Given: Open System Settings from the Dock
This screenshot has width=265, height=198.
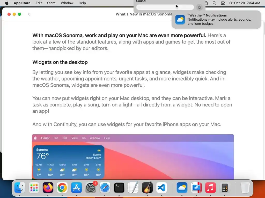Looking at the screenshot, I should 91,187.
